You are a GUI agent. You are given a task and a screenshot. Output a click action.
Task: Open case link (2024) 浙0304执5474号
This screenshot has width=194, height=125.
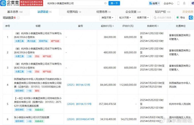coord(81,119)
